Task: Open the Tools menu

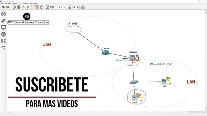Action: tap(31, 4)
